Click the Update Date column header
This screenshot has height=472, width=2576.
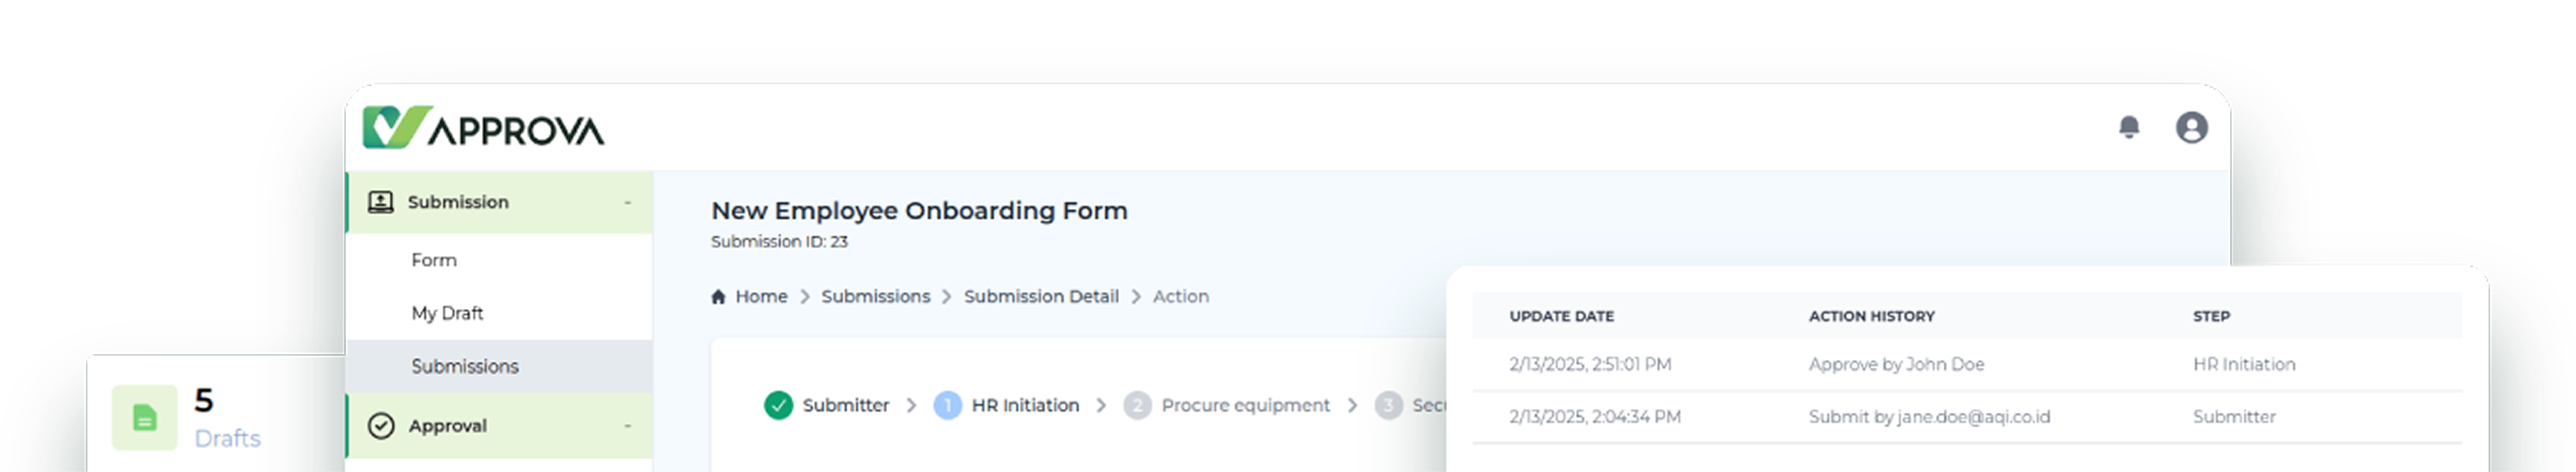tap(1561, 316)
